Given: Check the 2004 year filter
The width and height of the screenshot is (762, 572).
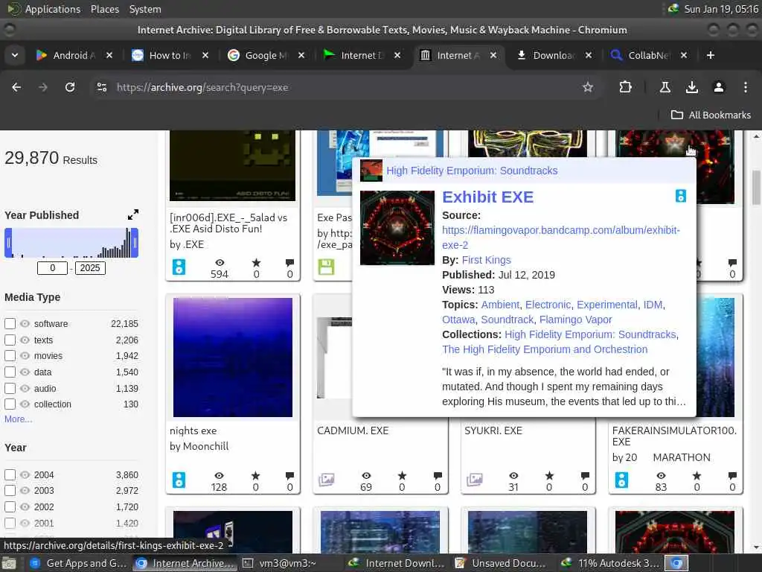Looking at the screenshot, I should click(x=10, y=474).
